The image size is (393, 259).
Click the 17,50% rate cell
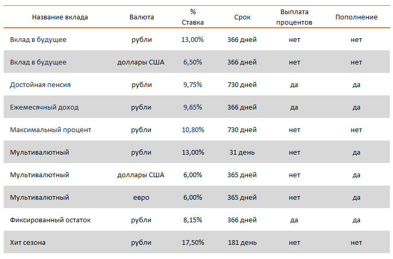pyautogui.click(x=193, y=243)
